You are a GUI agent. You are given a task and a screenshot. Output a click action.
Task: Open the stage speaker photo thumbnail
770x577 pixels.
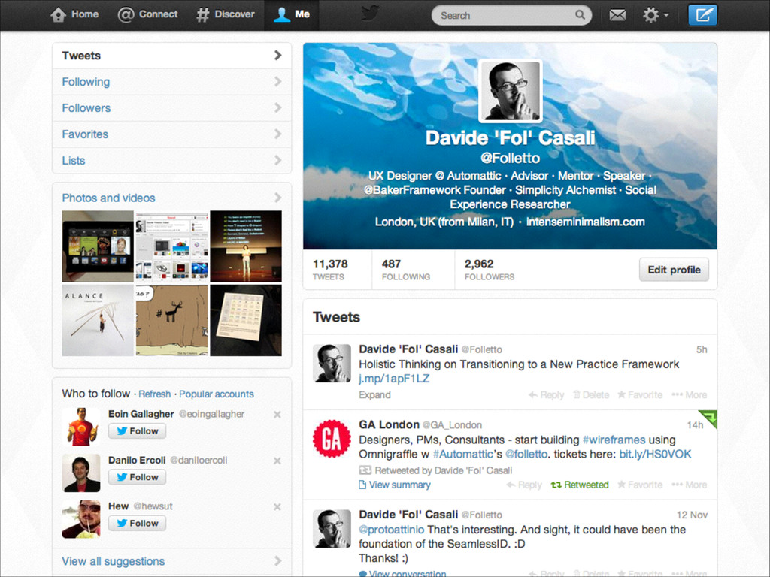click(x=246, y=246)
